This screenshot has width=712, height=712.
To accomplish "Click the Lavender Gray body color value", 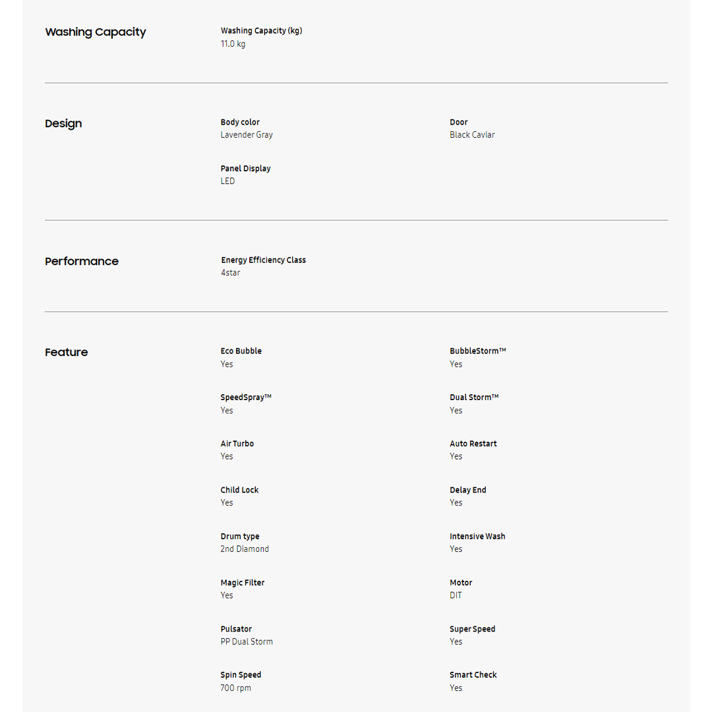I will click(x=247, y=134).
